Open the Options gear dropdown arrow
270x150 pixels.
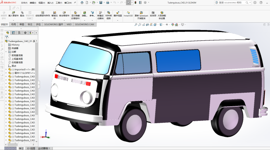[149, 2]
